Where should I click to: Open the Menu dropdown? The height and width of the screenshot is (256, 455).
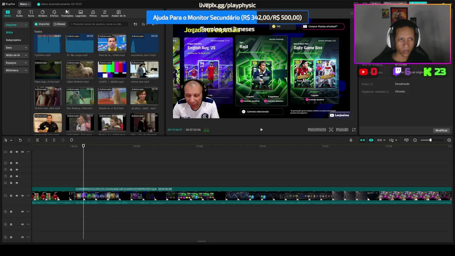pos(25,4)
